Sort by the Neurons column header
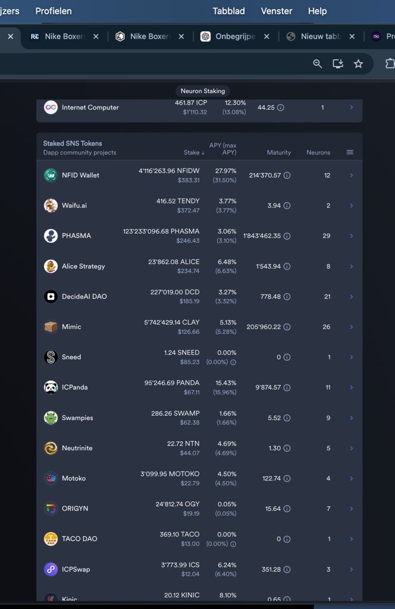This screenshot has height=609, width=395. click(x=318, y=153)
